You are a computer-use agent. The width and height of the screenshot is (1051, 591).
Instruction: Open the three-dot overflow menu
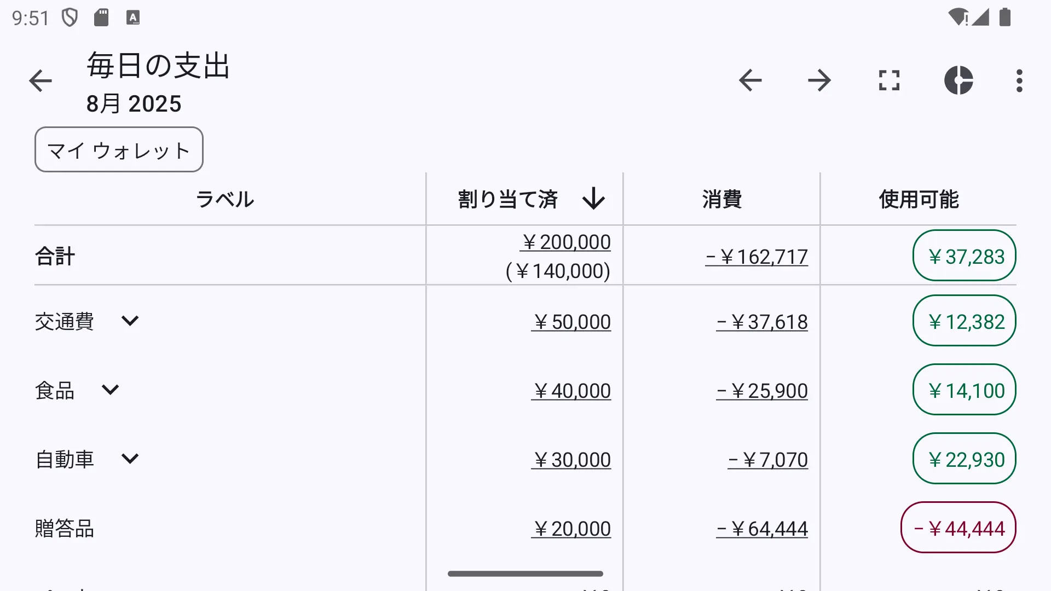[1019, 80]
